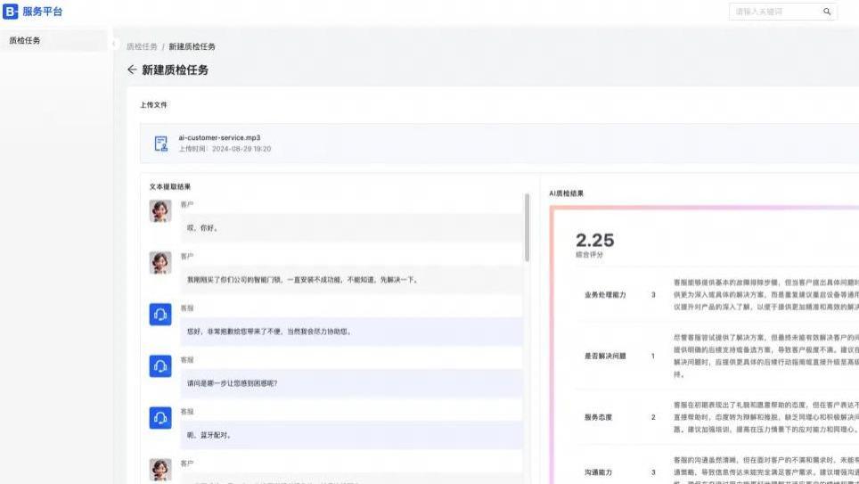The width and height of the screenshot is (859, 484).
Task: Click the audio file document icon
Action: [160, 144]
